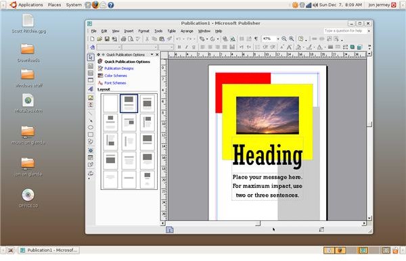406x261 pixels.
Task: Open the Quick Publication Options task pane dropdown
Action: [152, 54]
